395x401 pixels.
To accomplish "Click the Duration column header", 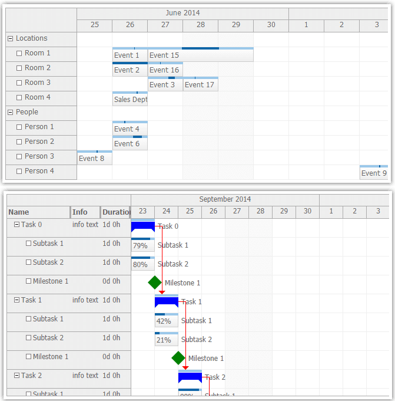I will pos(116,212).
